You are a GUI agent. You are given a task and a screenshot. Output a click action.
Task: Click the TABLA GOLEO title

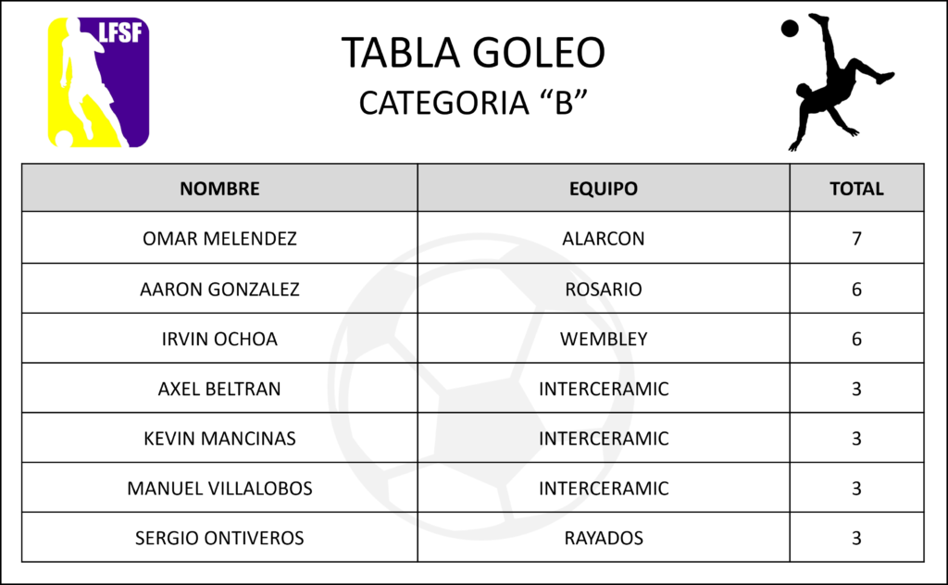tap(473, 53)
